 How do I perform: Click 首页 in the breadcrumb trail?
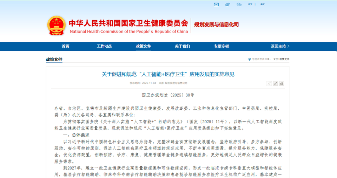(x=276, y=59)
